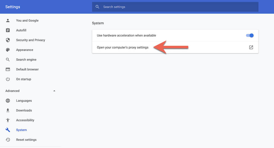The width and height of the screenshot is (274, 148).
Task: Open Security and Privacy settings
Action: [x=31, y=40]
